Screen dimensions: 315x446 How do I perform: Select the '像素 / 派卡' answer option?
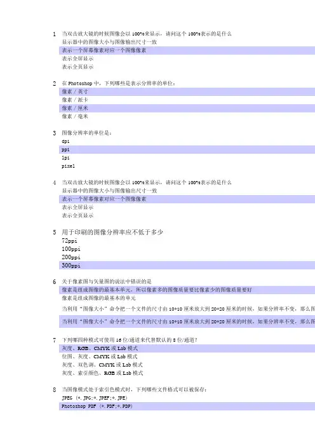tap(75, 100)
